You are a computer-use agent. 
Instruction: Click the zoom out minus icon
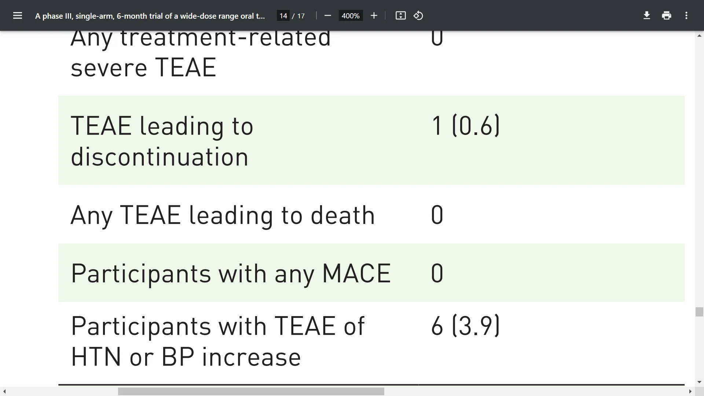pyautogui.click(x=328, y=15)
